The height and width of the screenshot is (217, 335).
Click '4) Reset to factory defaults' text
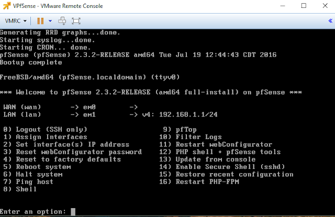pos(62,159)
